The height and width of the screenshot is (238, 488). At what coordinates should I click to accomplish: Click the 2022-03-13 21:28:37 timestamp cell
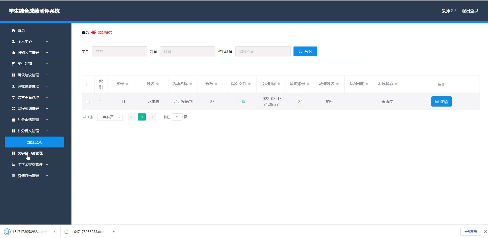(271, 101)
